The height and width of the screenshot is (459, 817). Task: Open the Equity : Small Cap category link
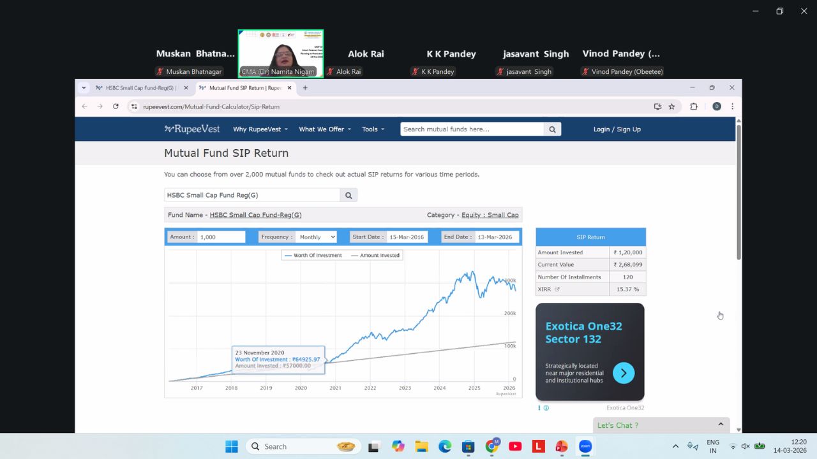pos(490,215)
